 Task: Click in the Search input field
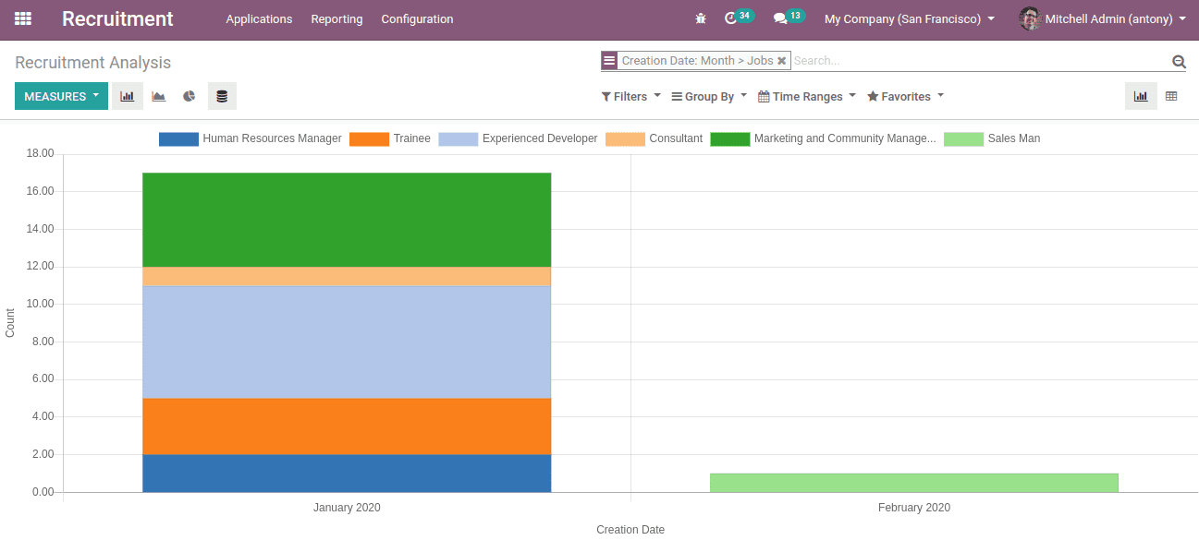click(980, 61)
